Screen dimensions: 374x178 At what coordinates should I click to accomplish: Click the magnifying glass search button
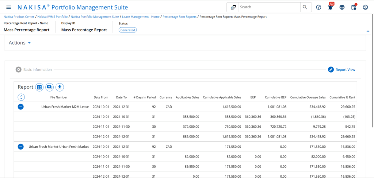coord(305,7)
